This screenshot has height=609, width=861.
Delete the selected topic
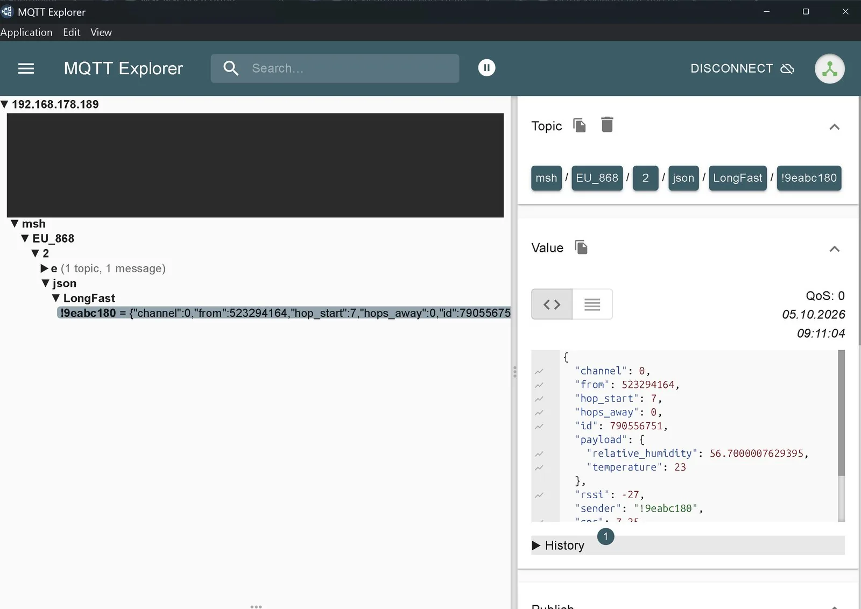(x=607, y=125)
